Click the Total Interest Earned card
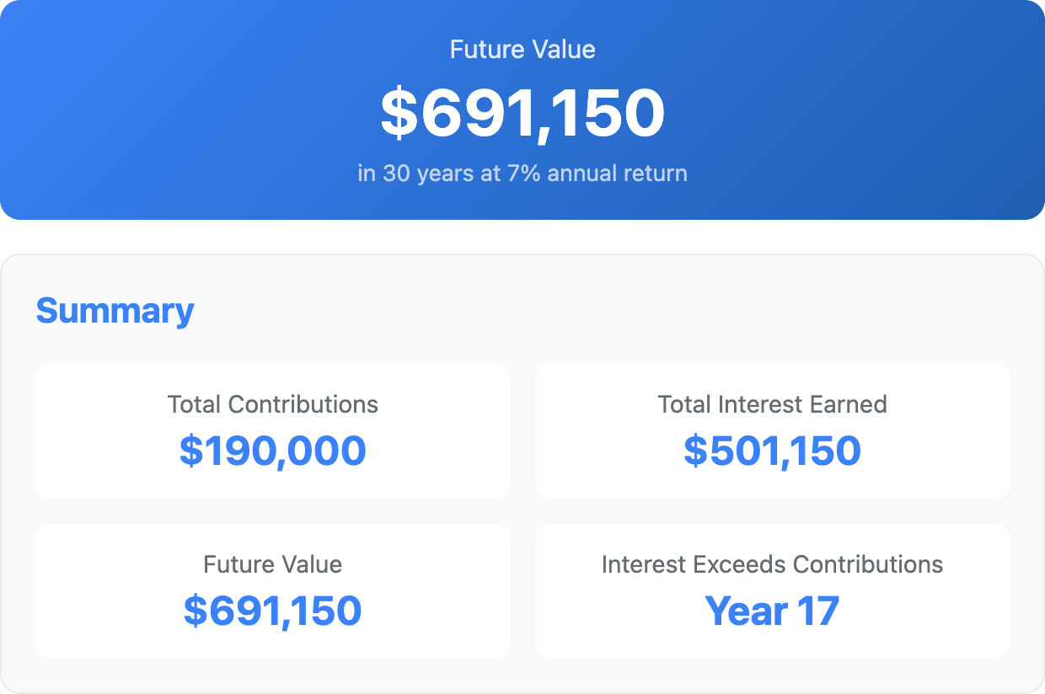The width and height of the screenshot is (1045, 694). 772,430
